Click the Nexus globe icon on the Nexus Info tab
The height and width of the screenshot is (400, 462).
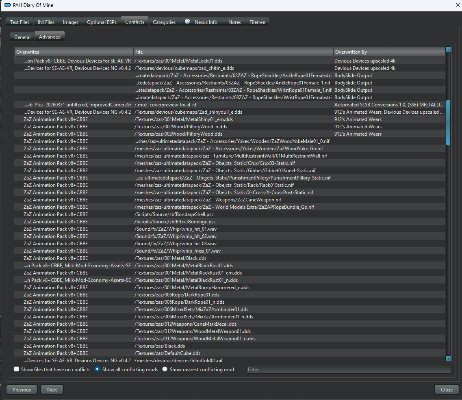[187, 22]
